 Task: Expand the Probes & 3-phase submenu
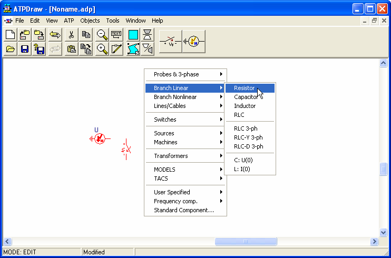coord(185,74)
